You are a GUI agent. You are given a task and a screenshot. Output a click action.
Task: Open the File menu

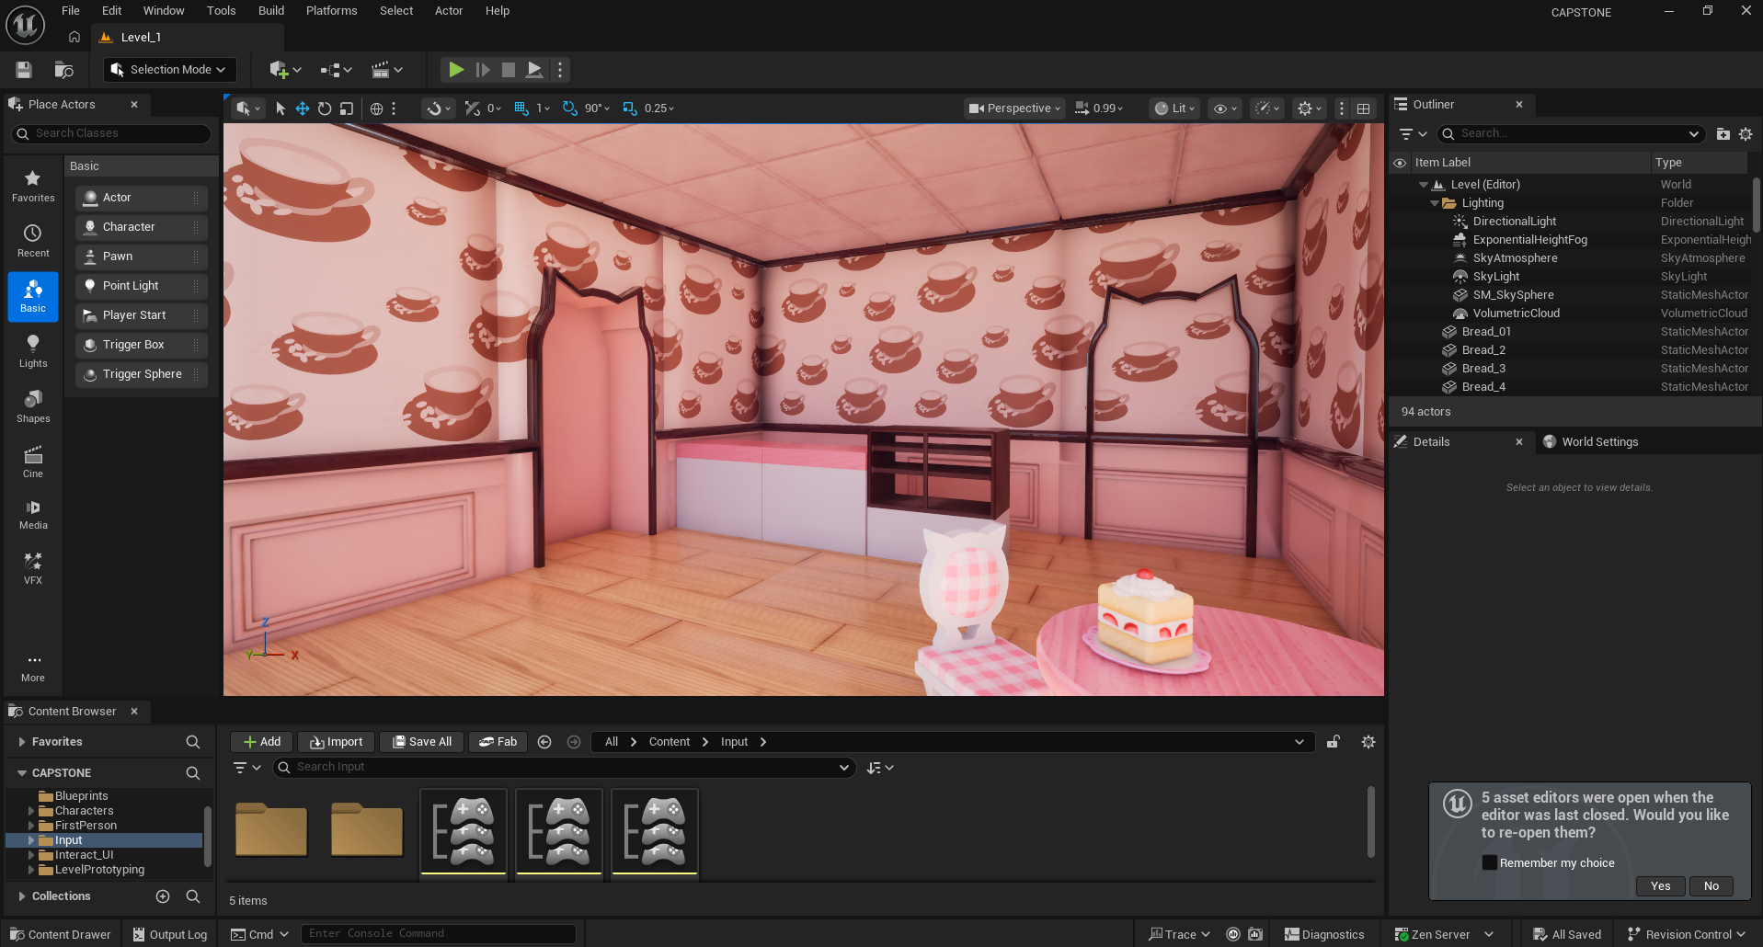coord(71,11)
